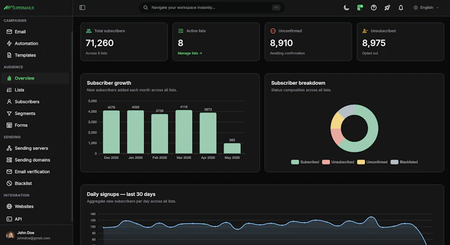Click the 8,910 unconfirmed value
Screen dimensions: 450x245
[281, 43]
